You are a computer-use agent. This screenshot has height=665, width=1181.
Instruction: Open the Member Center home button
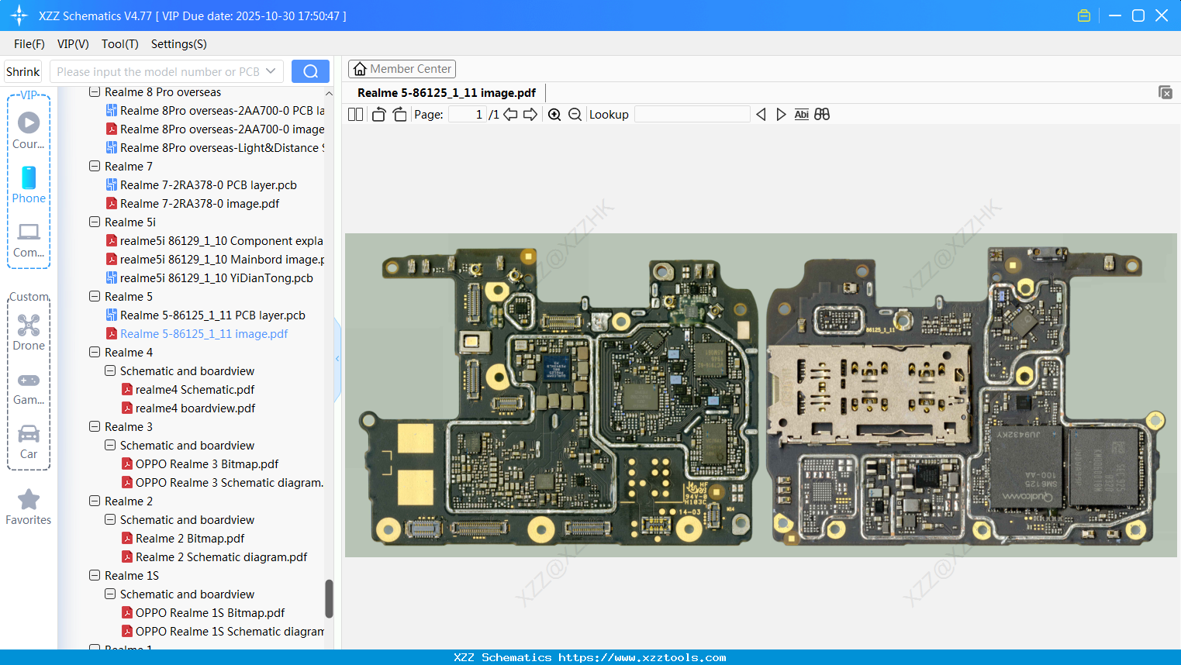coord(402,69)
